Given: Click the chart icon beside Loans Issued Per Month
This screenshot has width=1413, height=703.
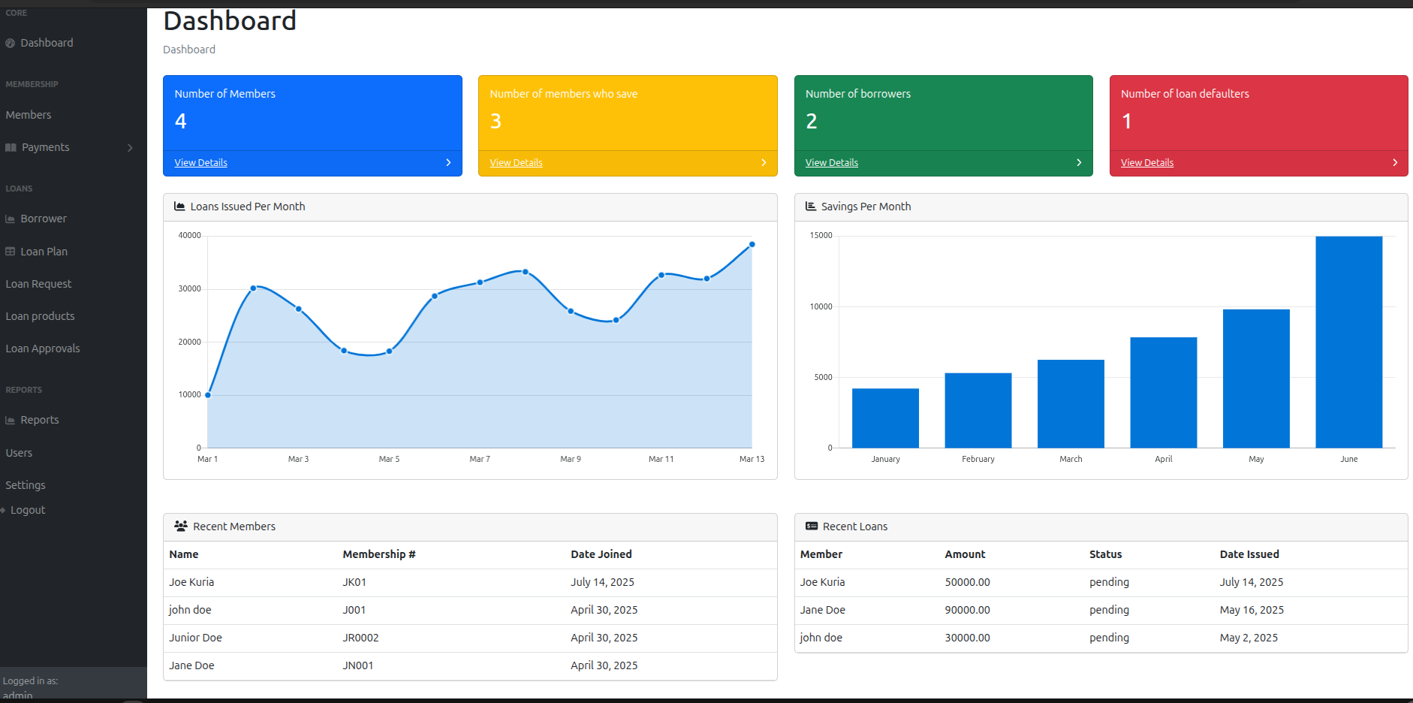Looking at the screenshot, I should (179, 206).
